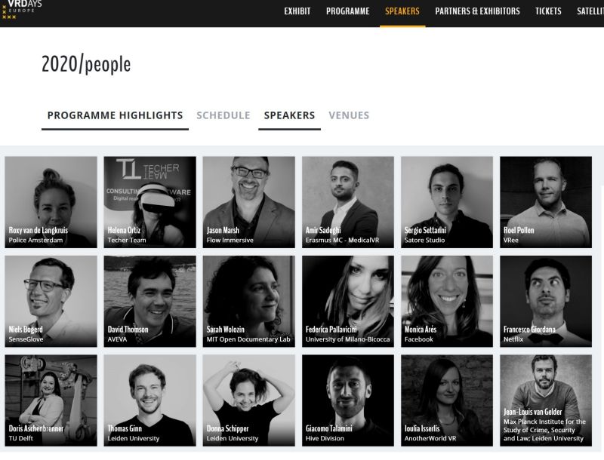Open David Thomson AVEVA profile

click(x=149, y=301)
